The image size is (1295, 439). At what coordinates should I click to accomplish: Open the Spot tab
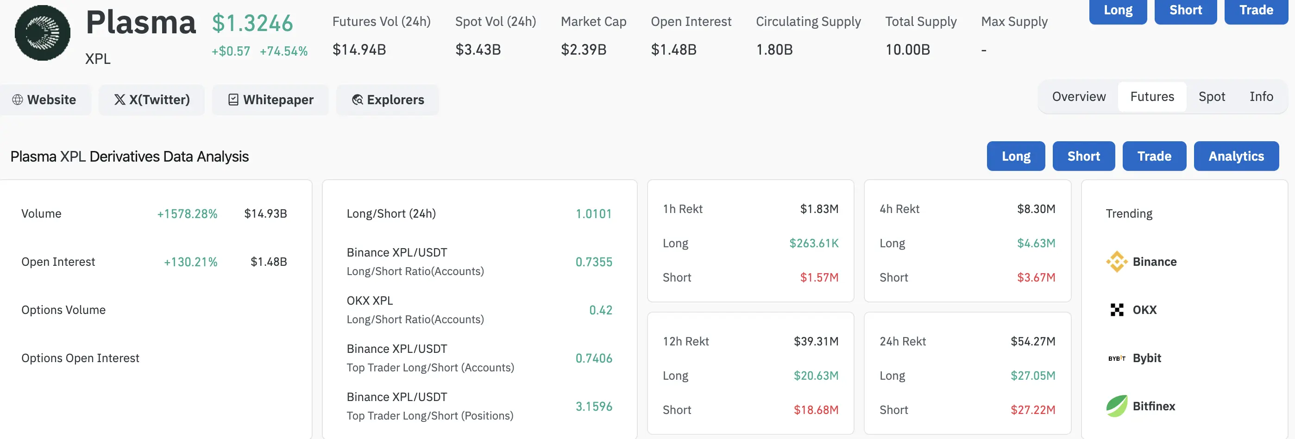click(1212, 96)
